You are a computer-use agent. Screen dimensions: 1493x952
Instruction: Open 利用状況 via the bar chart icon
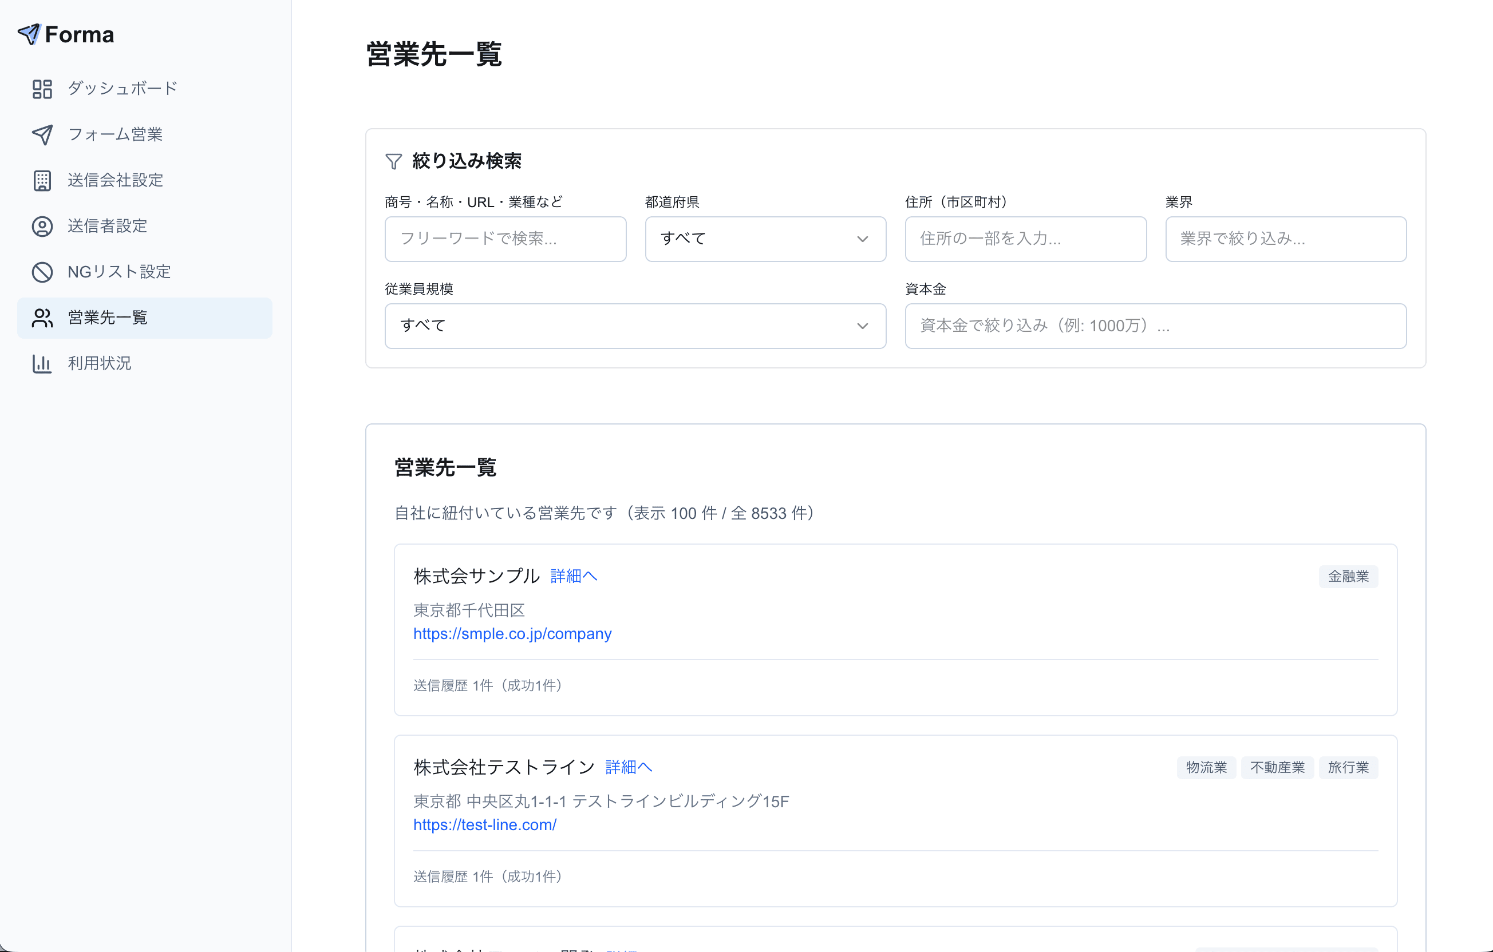(x=42, y=364)
